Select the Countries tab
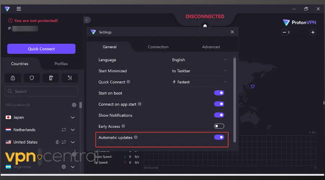The height and width of the screenshot is (180, 325). (20, 64)
